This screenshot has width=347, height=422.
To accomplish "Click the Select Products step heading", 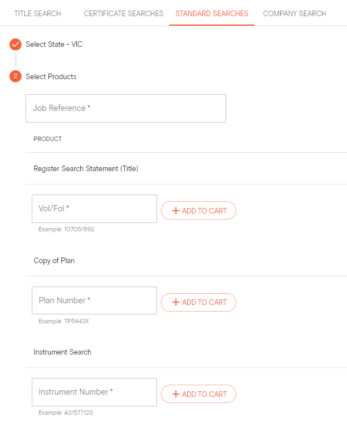I will tap(51, 76).
